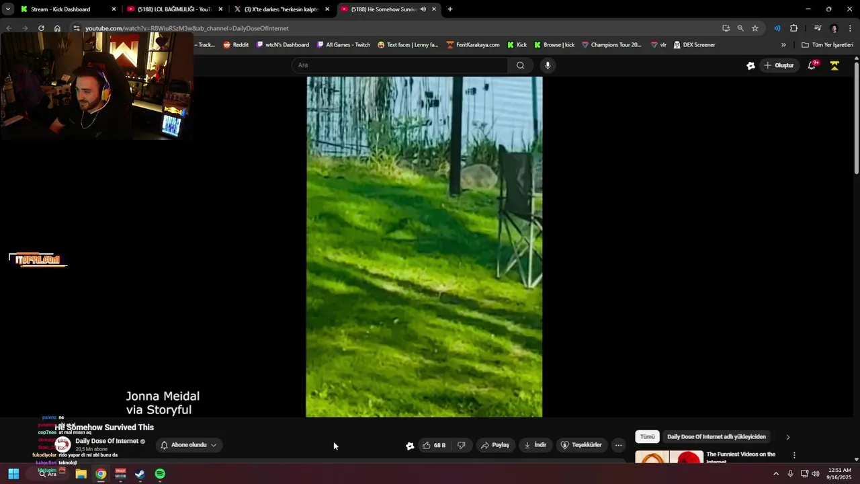Open the Windows Start menu

click(13, 474)
